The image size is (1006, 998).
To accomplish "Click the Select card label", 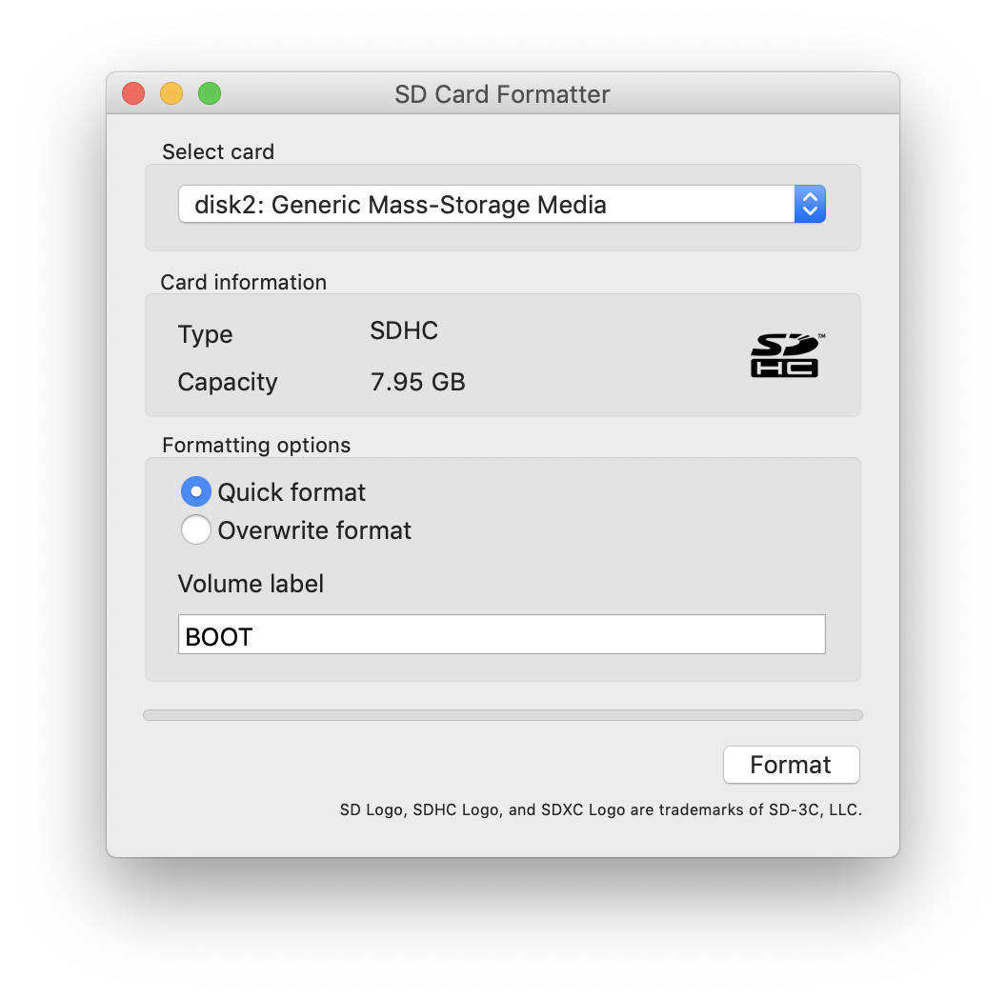I will click(218, 151).
